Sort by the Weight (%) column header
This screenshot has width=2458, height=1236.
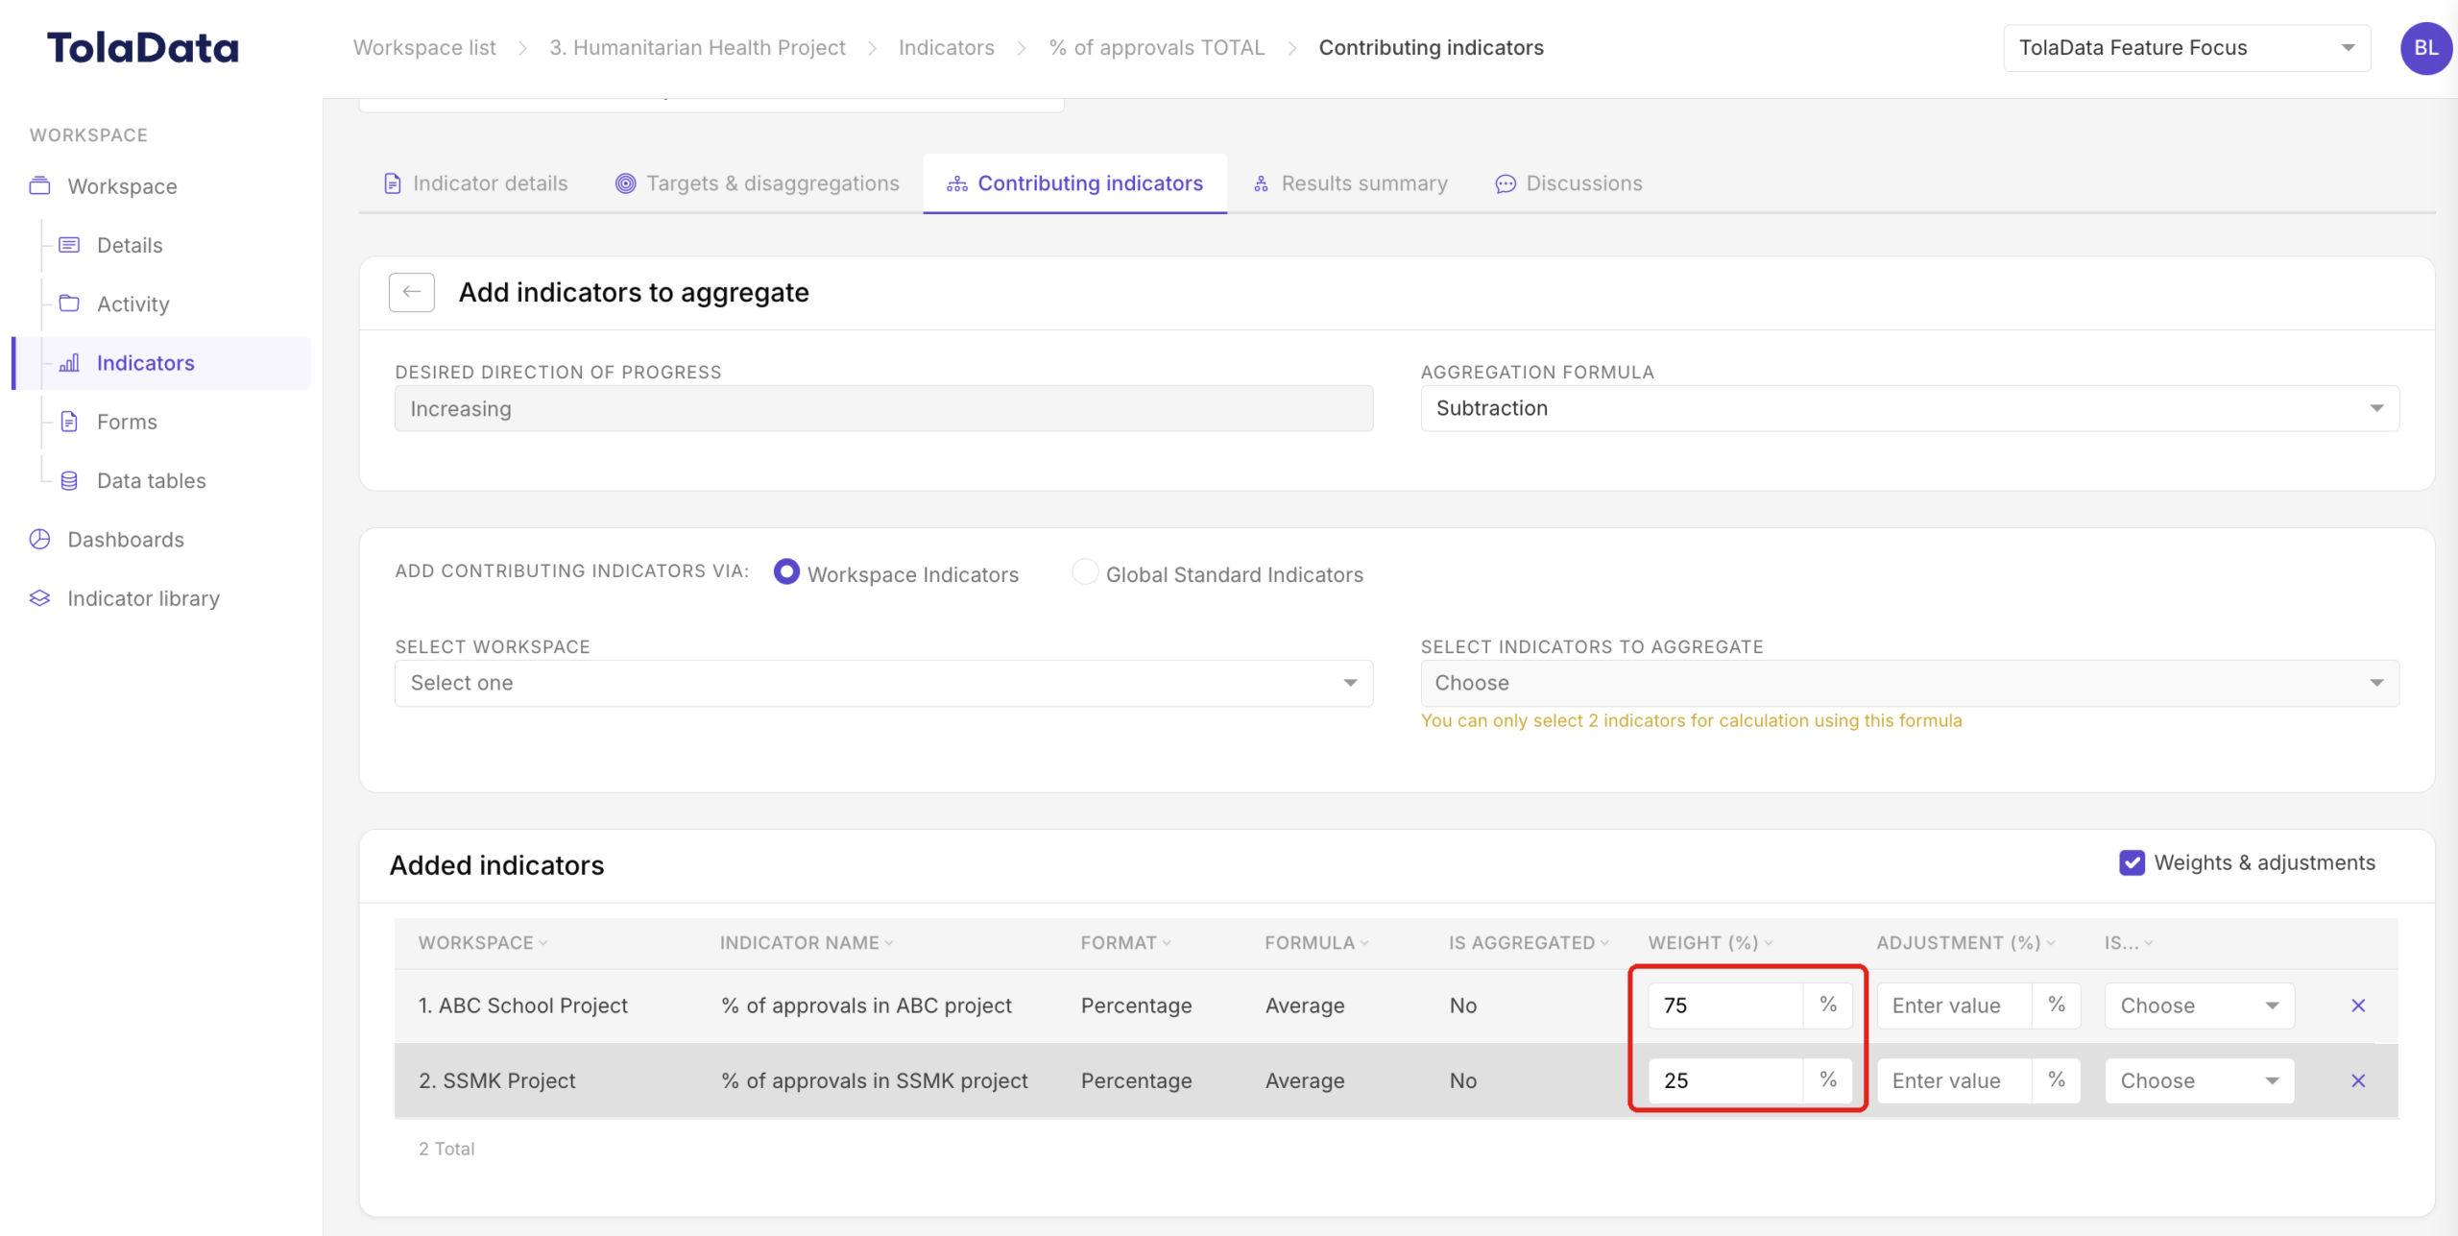click(1710, 943)
